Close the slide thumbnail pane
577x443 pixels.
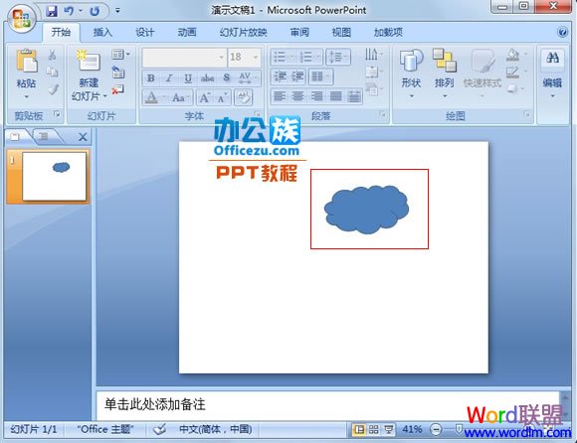point(83,137)
